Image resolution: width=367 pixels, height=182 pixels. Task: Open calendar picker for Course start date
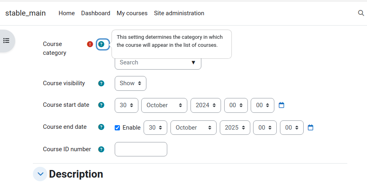(281, 105)
